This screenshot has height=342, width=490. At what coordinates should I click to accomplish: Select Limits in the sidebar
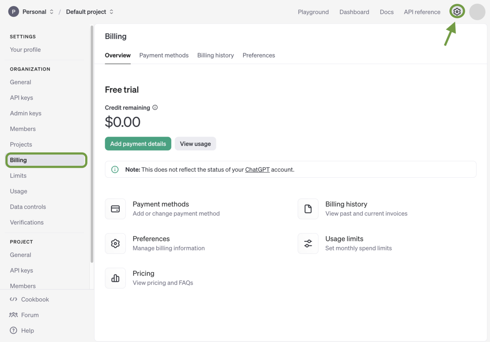point(18,175)
